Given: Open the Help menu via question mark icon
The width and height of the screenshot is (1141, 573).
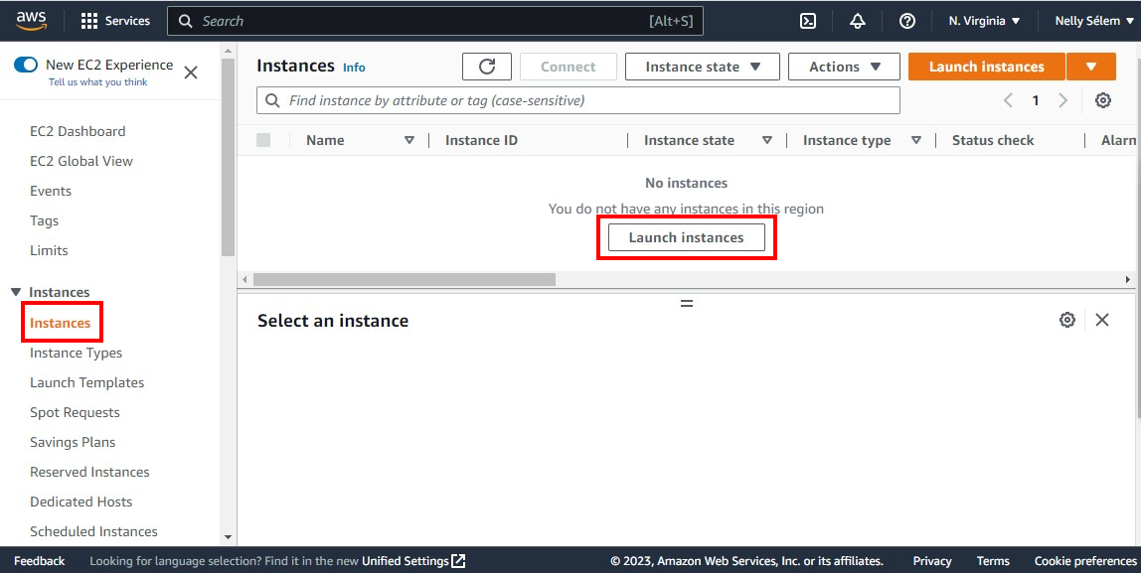Looking at the screenshot, I should 906,20.
